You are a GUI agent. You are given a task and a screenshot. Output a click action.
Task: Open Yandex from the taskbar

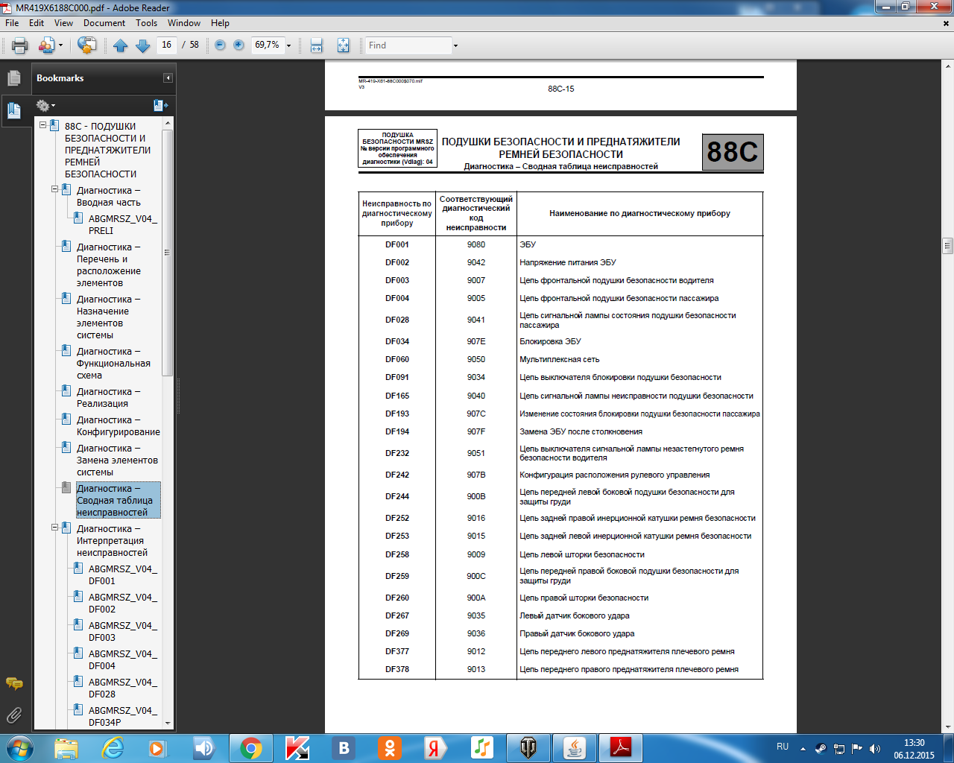click(436, 747)
